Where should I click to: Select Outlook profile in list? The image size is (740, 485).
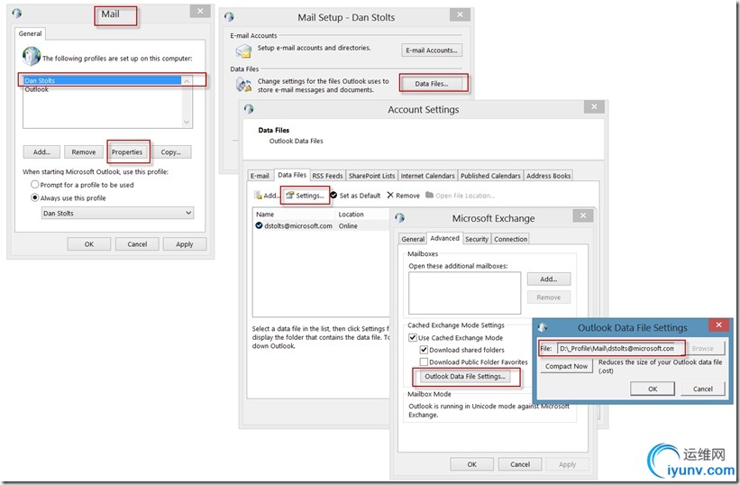pos(103,89)
